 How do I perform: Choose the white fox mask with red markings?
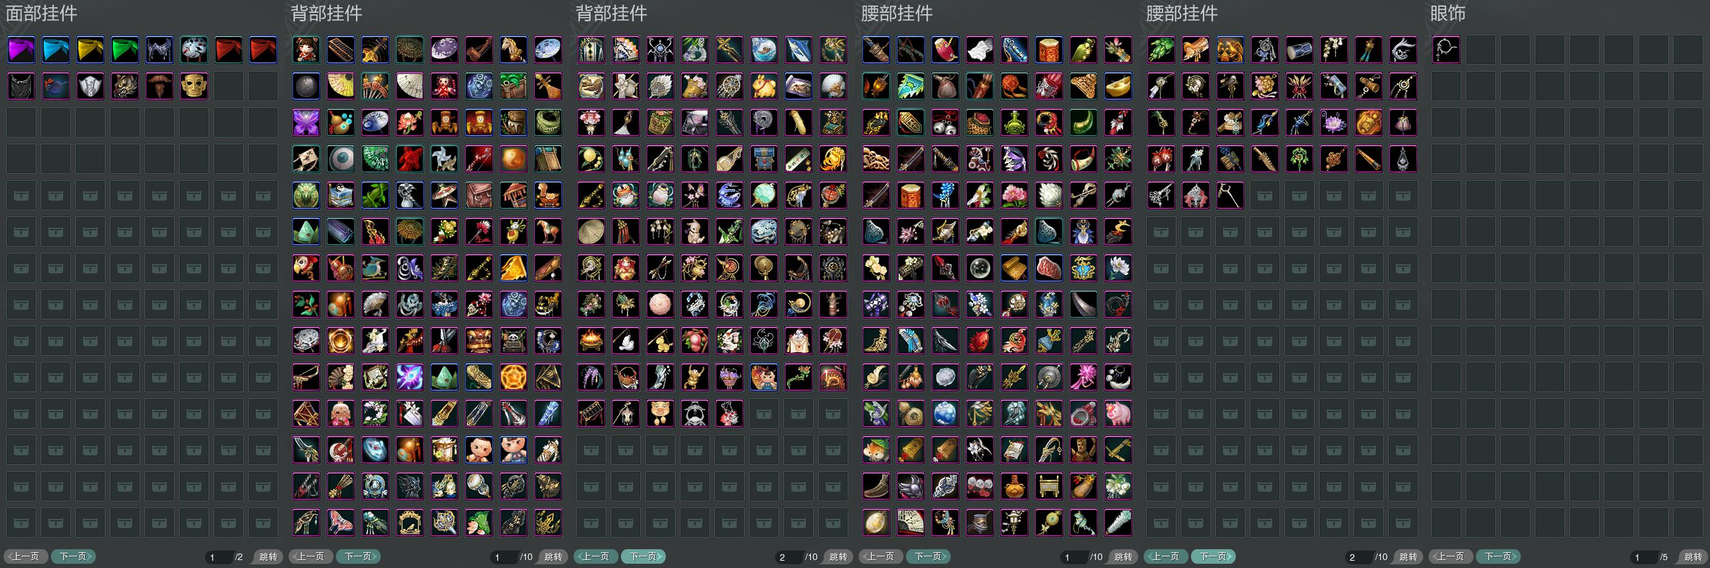tap(194, 50)
